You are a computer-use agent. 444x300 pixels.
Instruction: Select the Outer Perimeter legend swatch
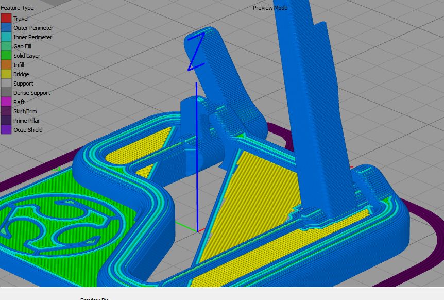tap(6, 28)
